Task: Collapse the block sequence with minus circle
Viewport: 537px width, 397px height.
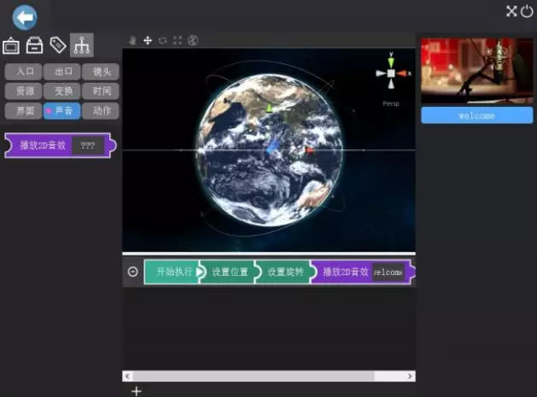Action: pyautogui.click(x=133, y=272)
